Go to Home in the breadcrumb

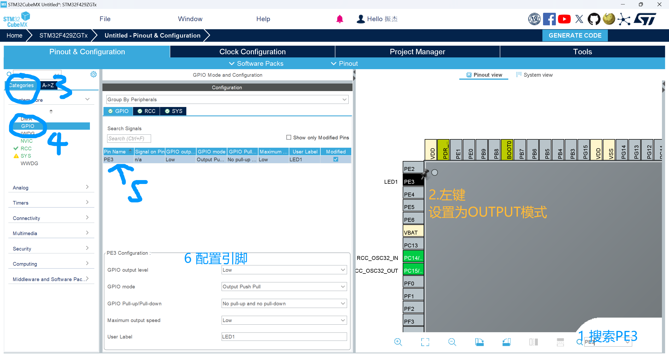(14, 35)
